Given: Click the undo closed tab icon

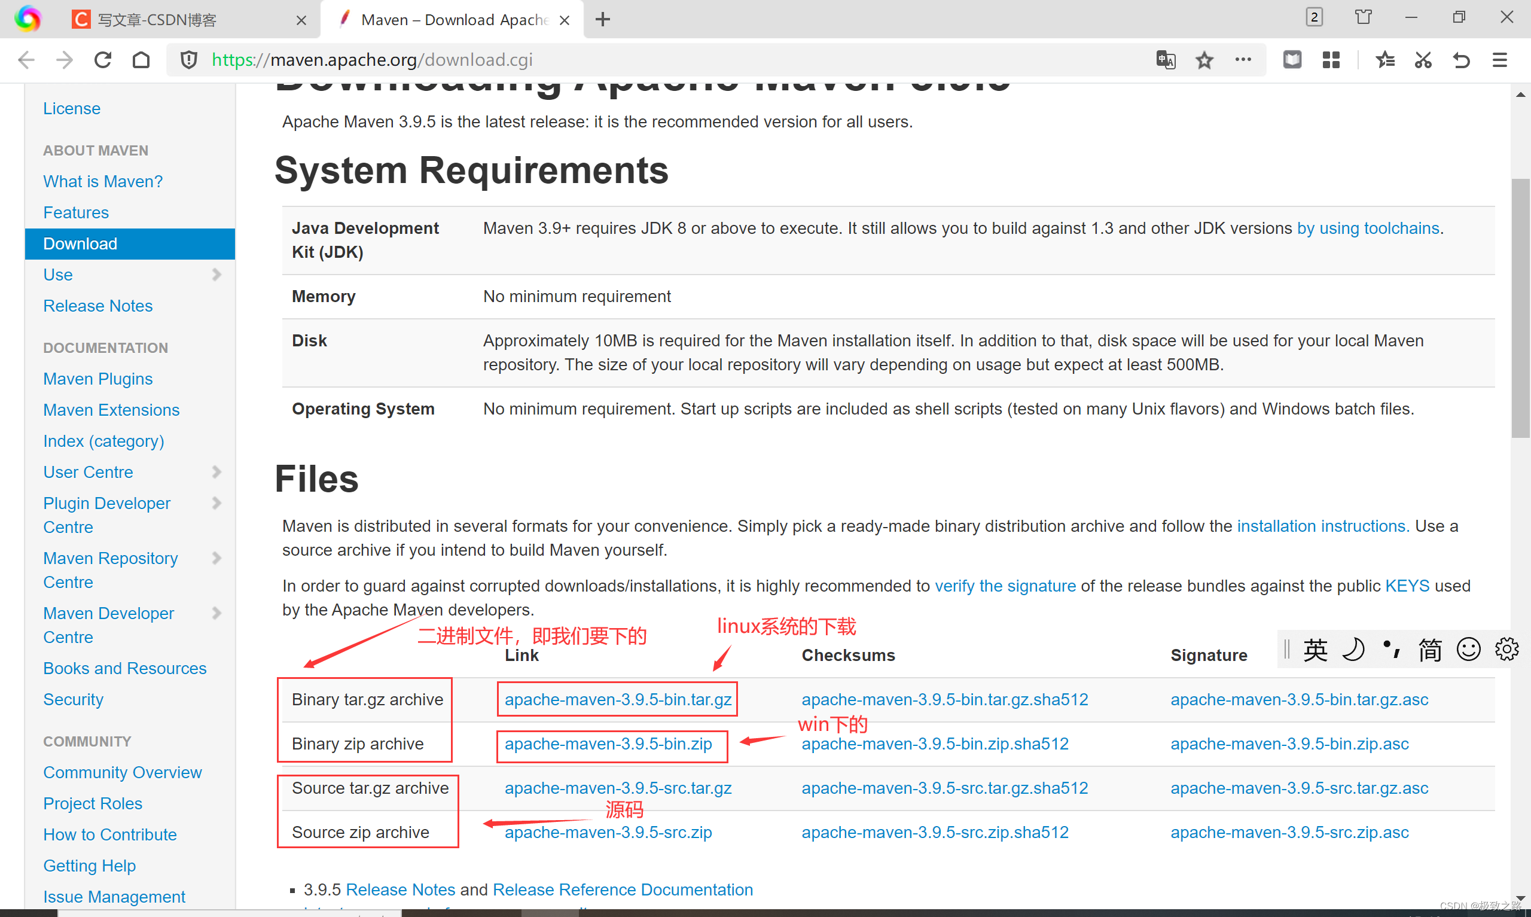Looking at the screenshot, I should click(1461, 60).
